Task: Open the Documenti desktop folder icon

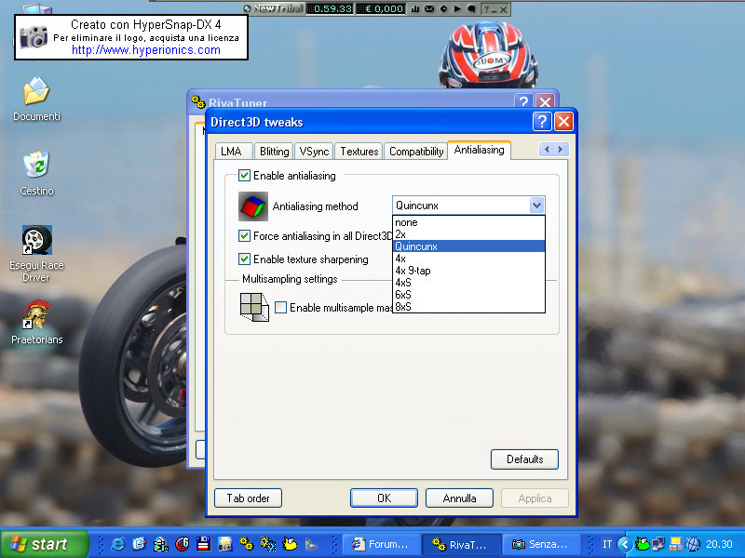Action: pos(36,93)
